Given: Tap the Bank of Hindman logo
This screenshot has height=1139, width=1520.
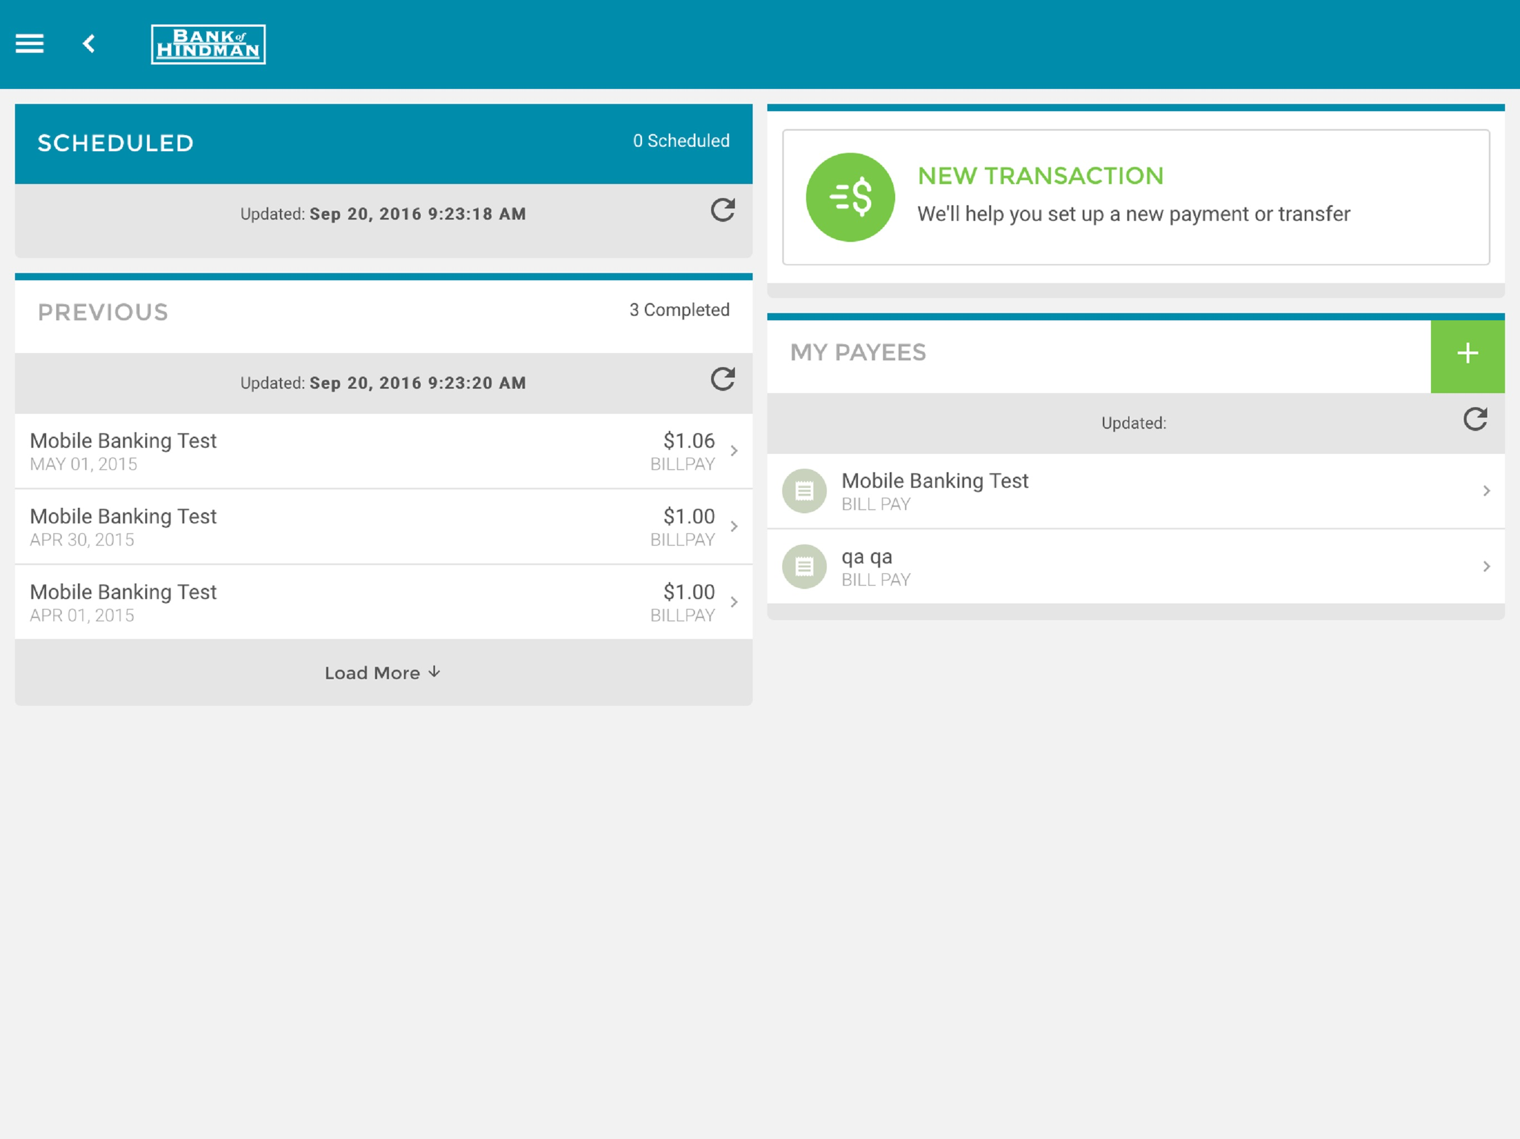Looking at the screenshot, I should pyautogui.click(x=208, y=44).
